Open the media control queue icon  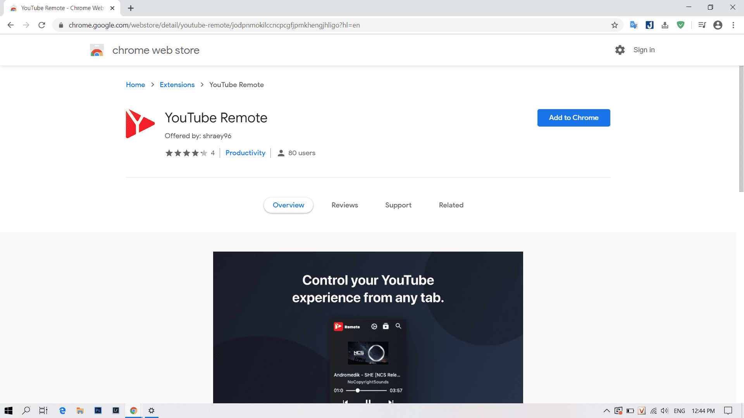(x=702, y=25)
